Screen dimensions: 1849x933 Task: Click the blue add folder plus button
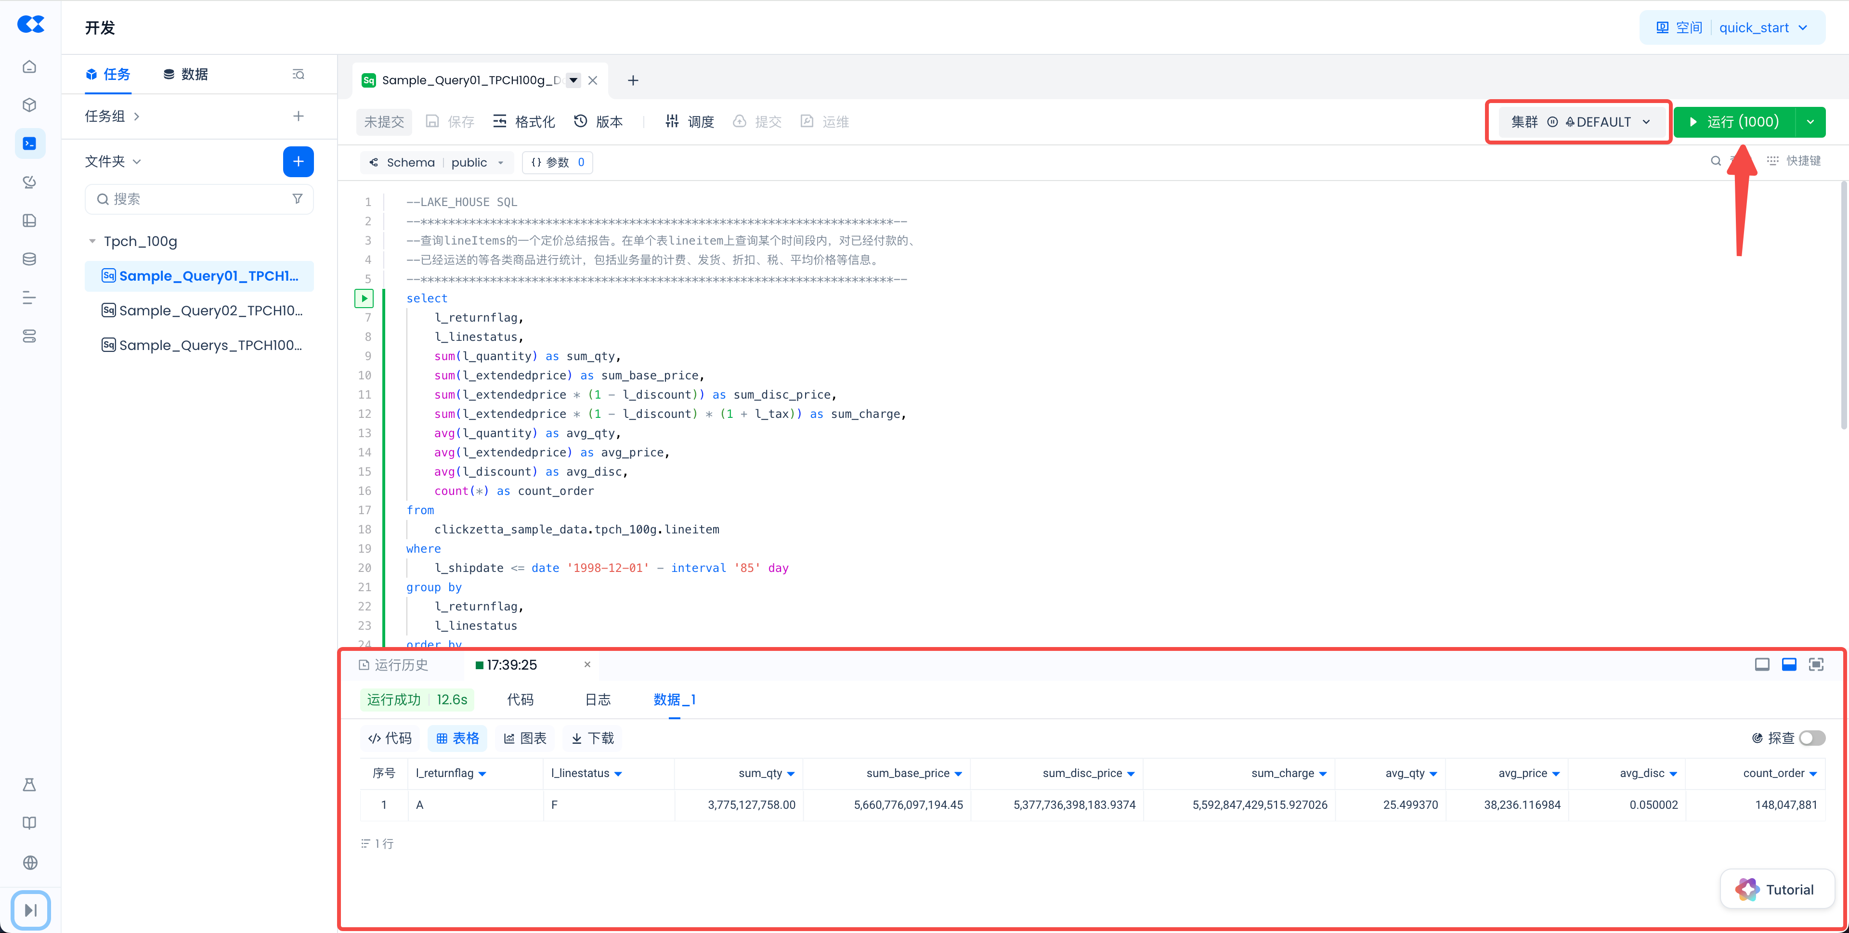(x=298, y=161)
